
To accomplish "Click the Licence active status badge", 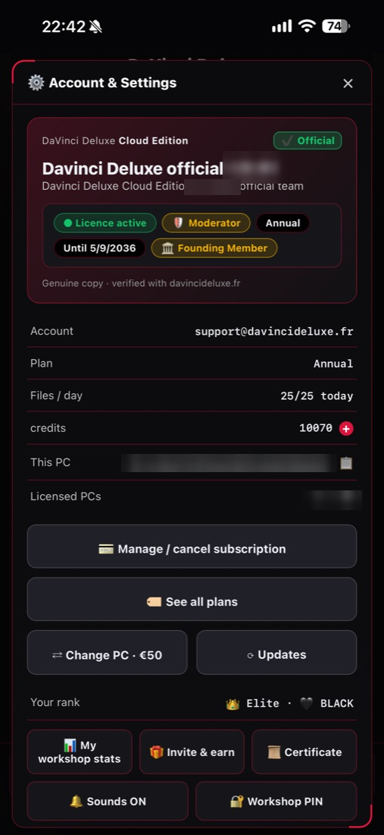I will click(105, 223).
